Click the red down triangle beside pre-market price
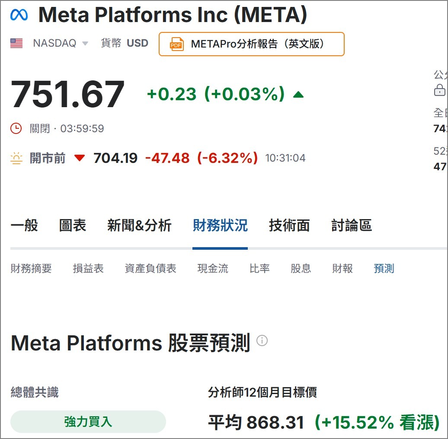Screen dimensions: 448x439 tap(80, 159)
